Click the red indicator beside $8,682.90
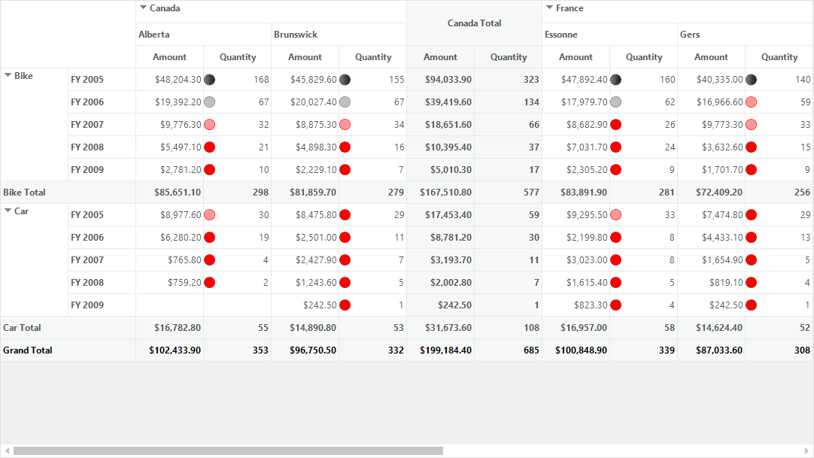814x458 pixels. click(615, 125)
